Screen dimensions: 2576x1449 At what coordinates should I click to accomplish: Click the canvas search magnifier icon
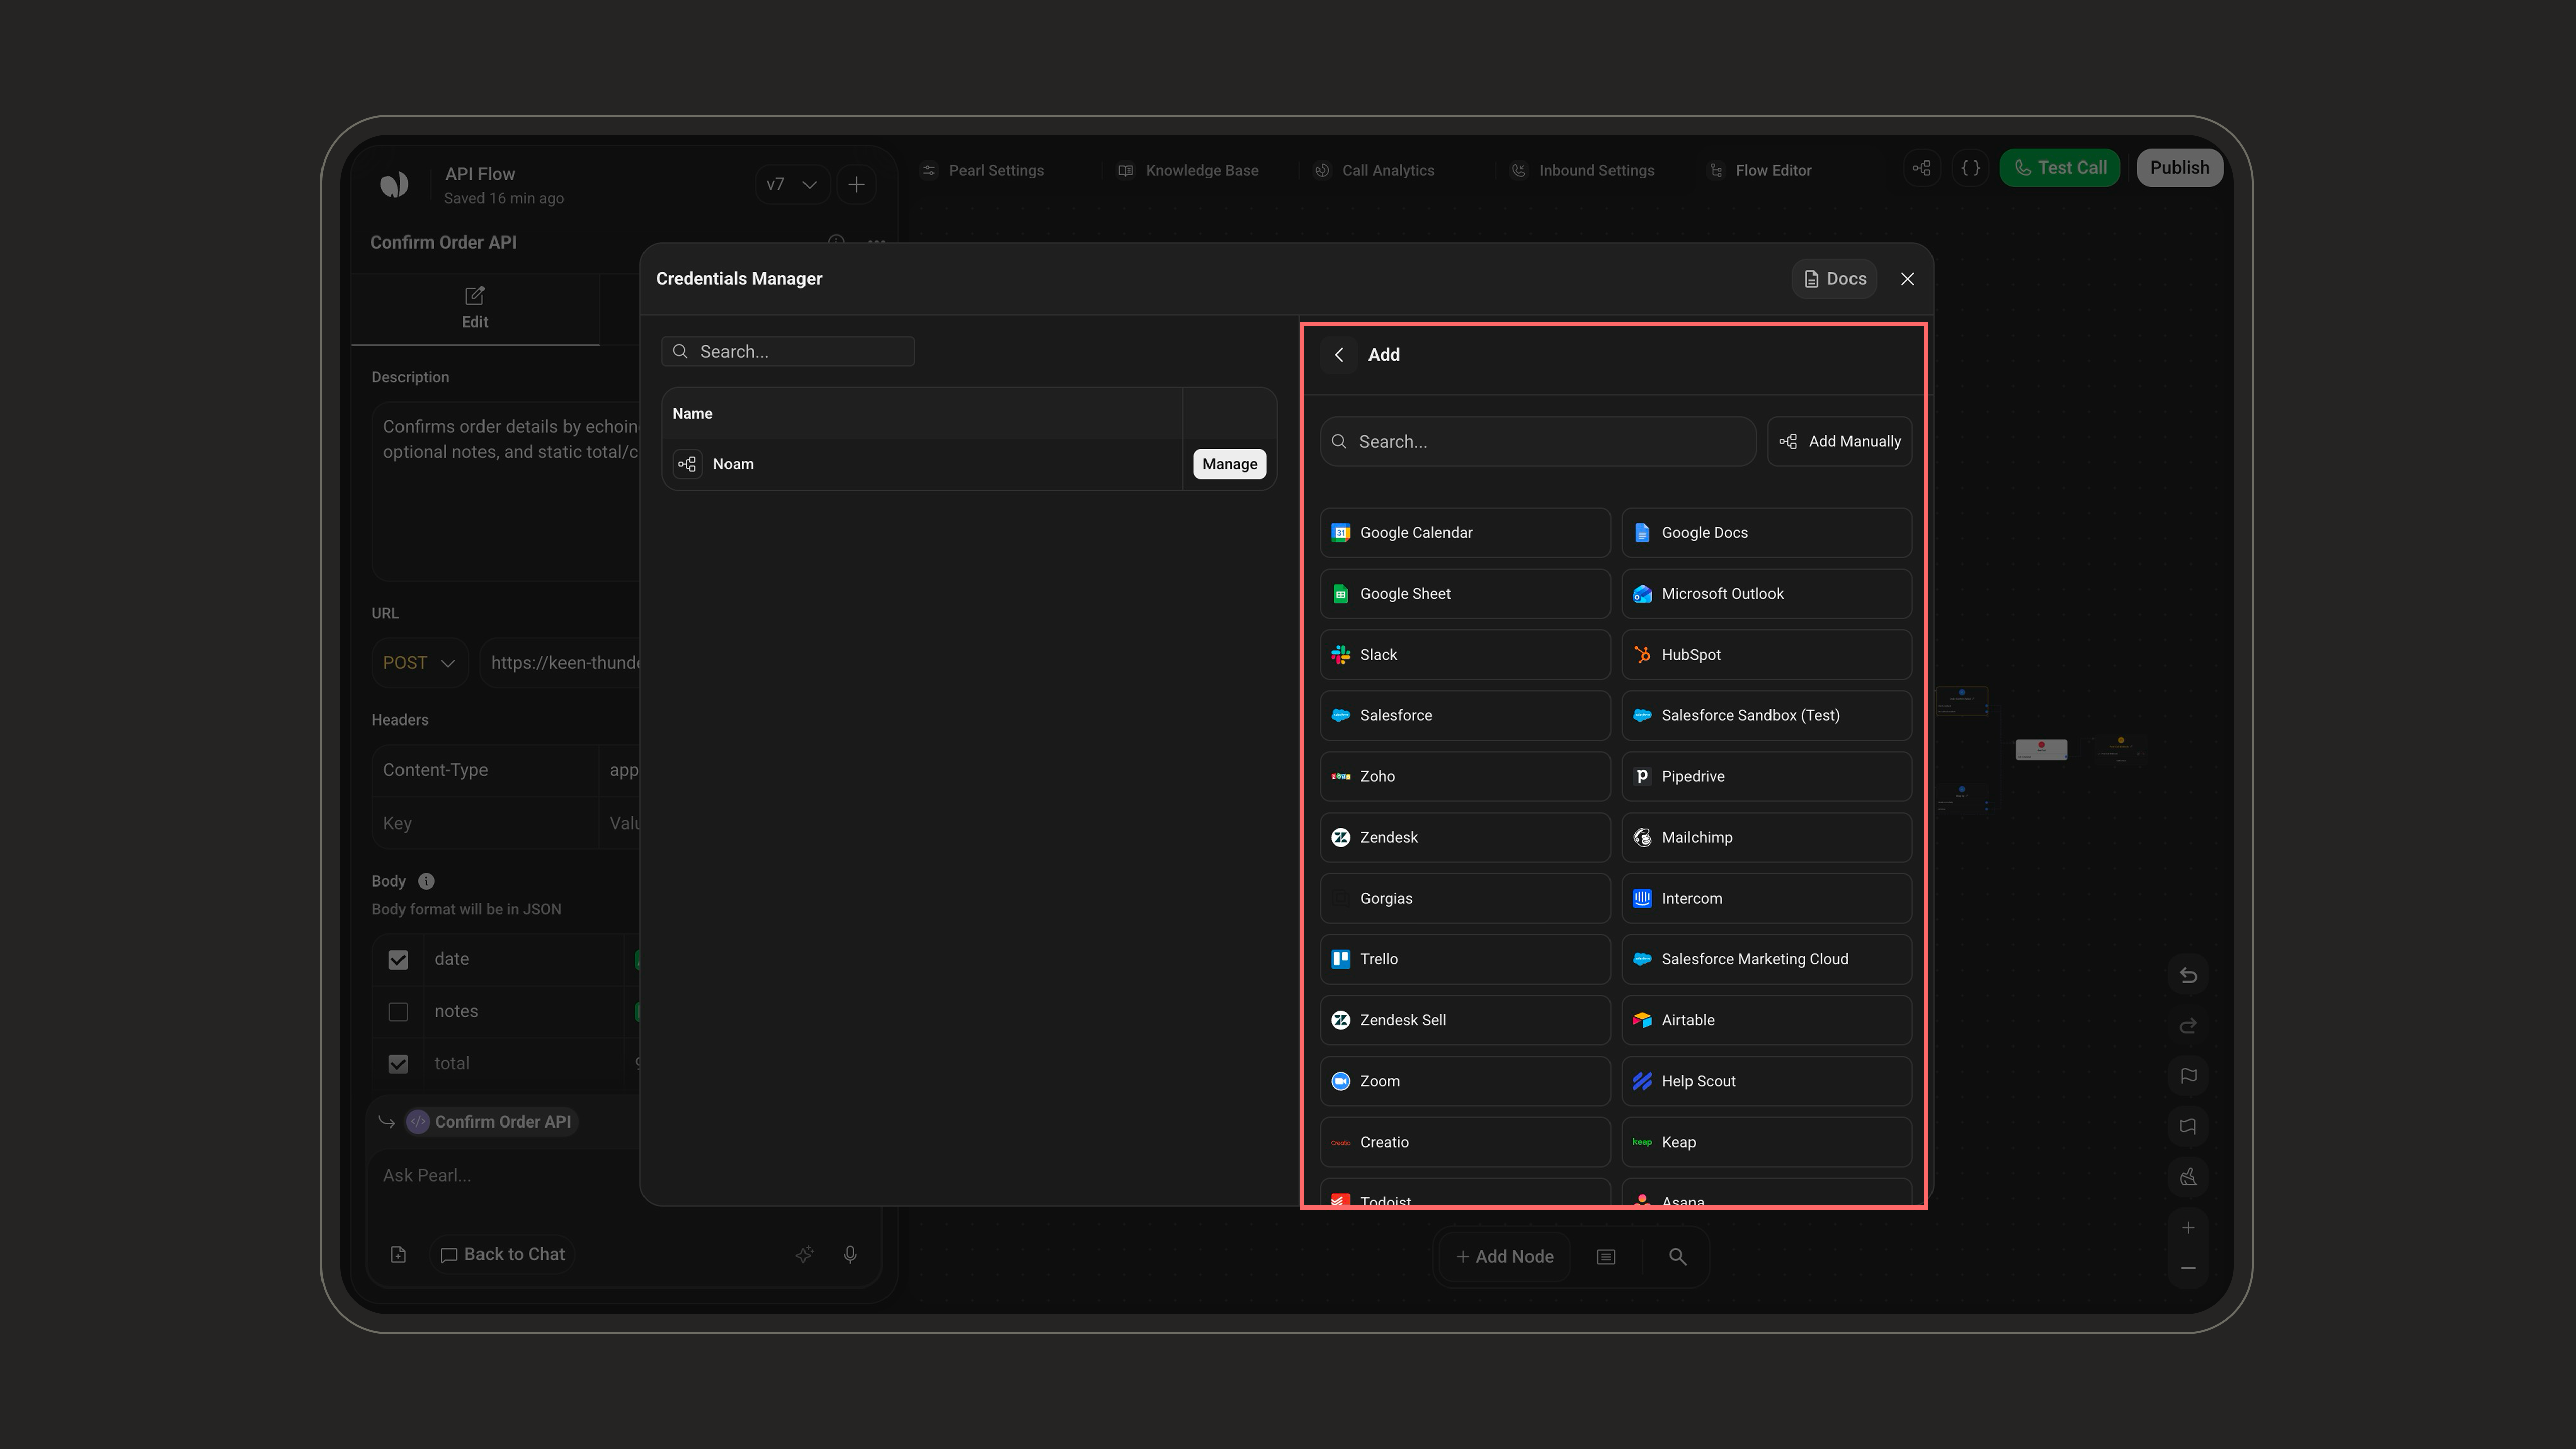1677,1257
